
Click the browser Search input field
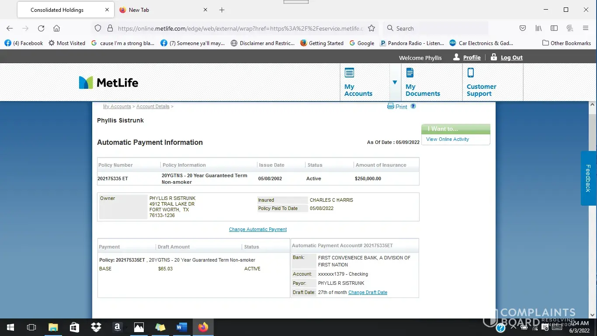[x=437, y=28]
